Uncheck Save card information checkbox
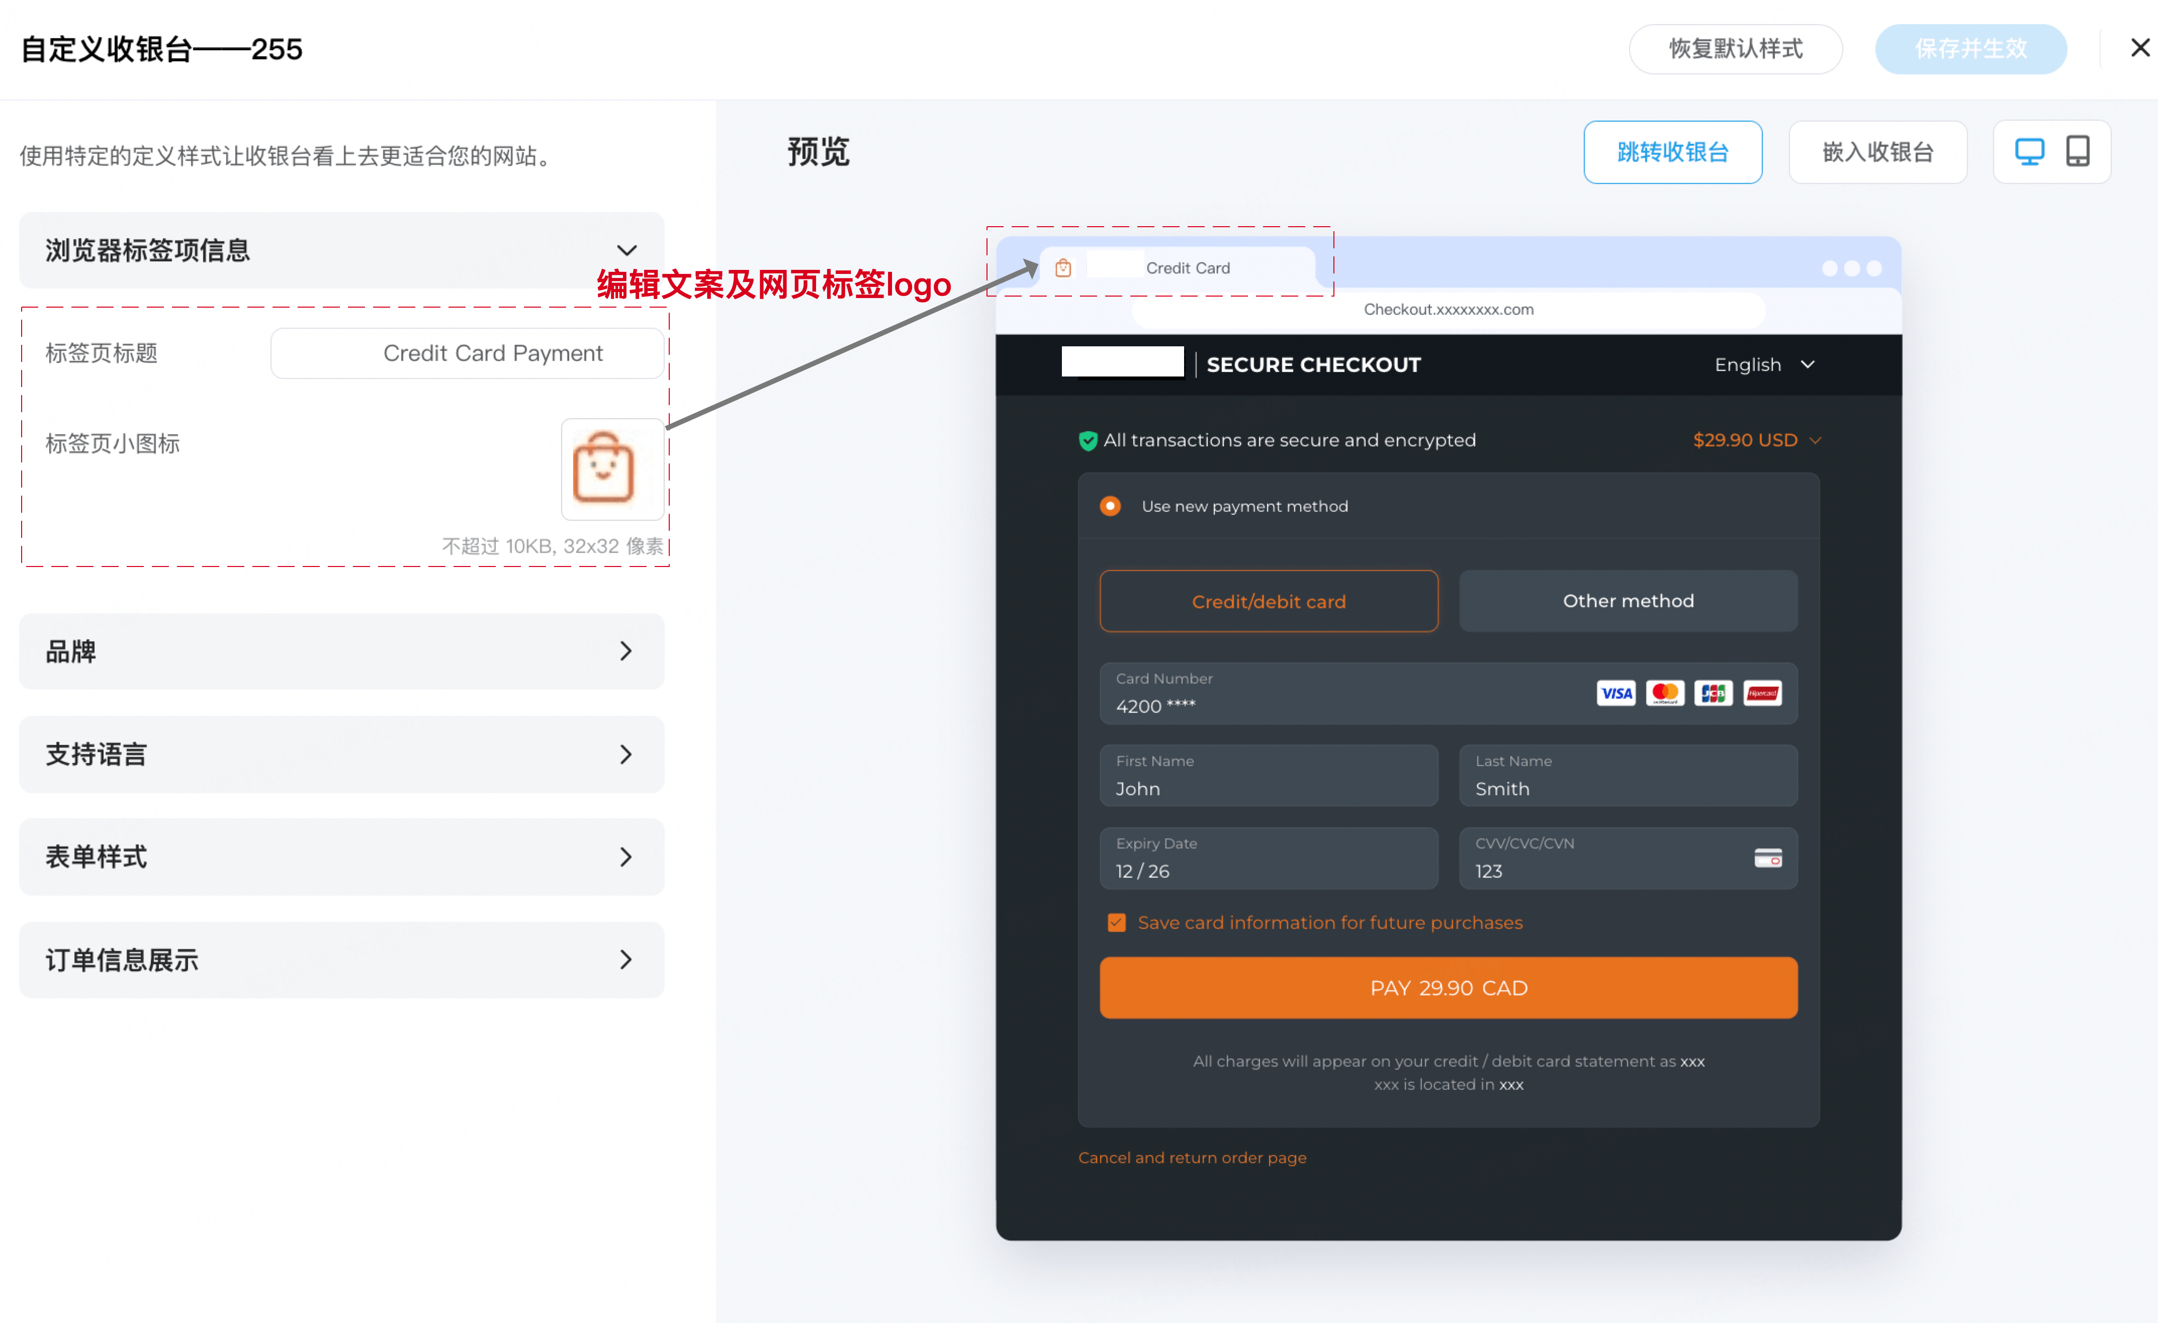 coord(1116,923)
